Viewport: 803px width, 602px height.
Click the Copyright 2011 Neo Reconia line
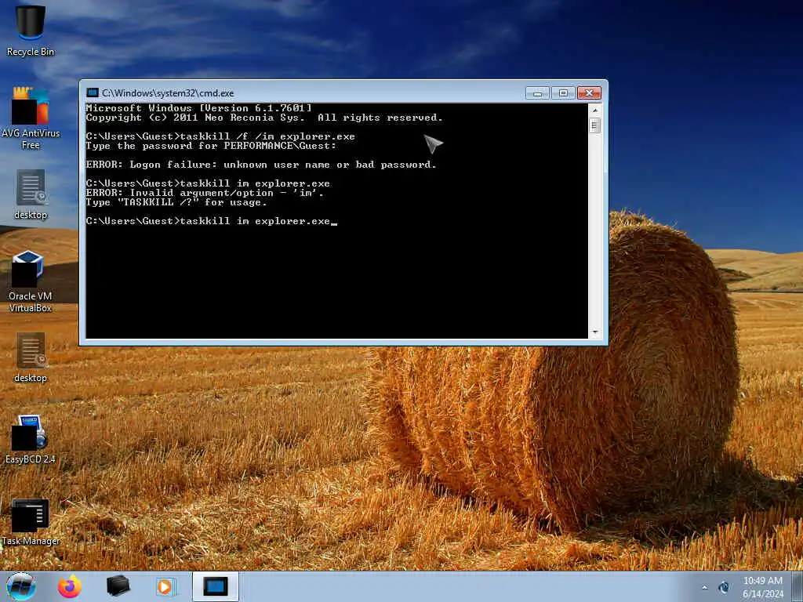[263, 118]
